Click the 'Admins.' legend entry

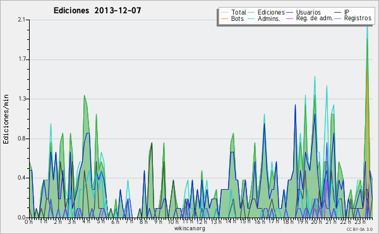pos(263,18)
